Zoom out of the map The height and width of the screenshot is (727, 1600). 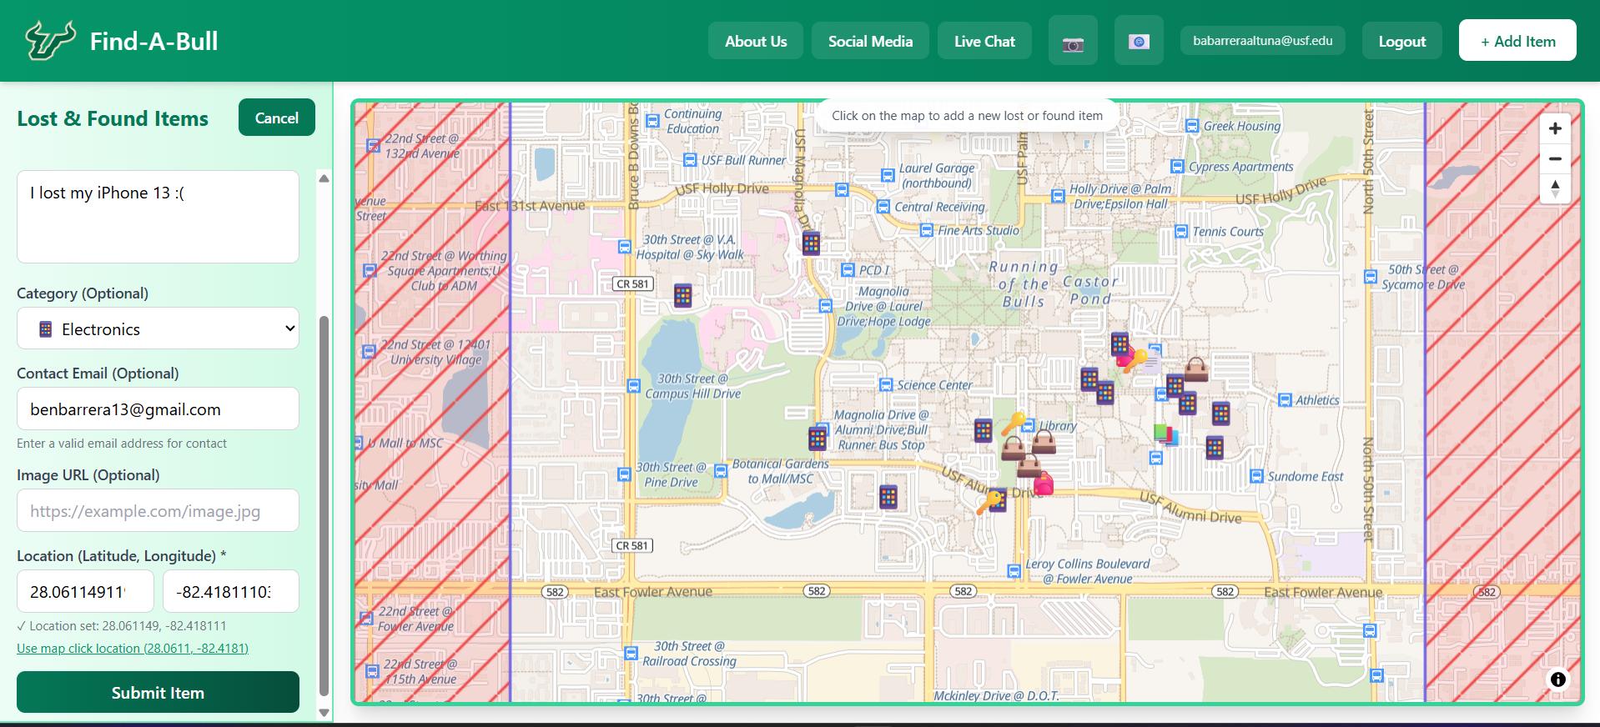coord(1555,158)
